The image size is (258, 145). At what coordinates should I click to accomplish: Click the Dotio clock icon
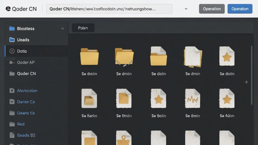(12, 51)
